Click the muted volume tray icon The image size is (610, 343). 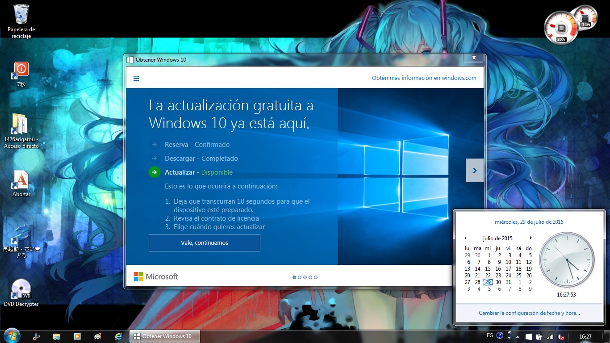click(561, 336)
